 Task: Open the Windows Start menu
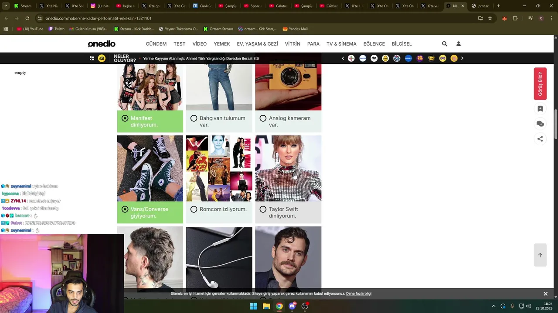[253, 306]
